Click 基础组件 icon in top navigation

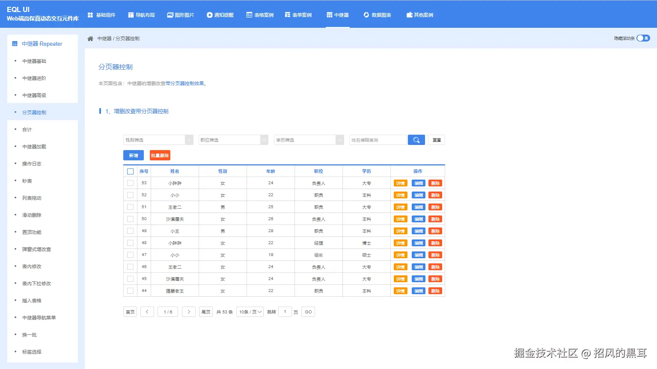(90, 15)
